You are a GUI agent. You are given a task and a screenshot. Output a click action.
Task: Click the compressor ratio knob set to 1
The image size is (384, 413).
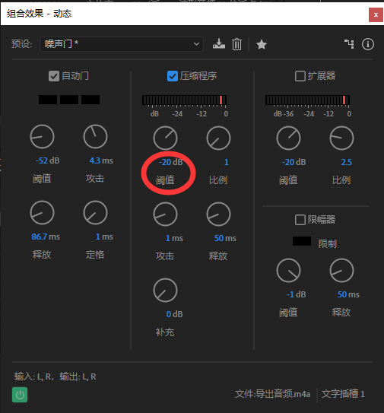218,138
